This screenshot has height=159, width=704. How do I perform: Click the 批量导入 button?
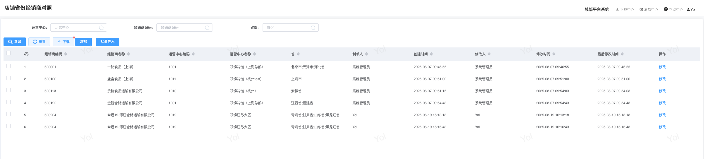coord(107,42)
